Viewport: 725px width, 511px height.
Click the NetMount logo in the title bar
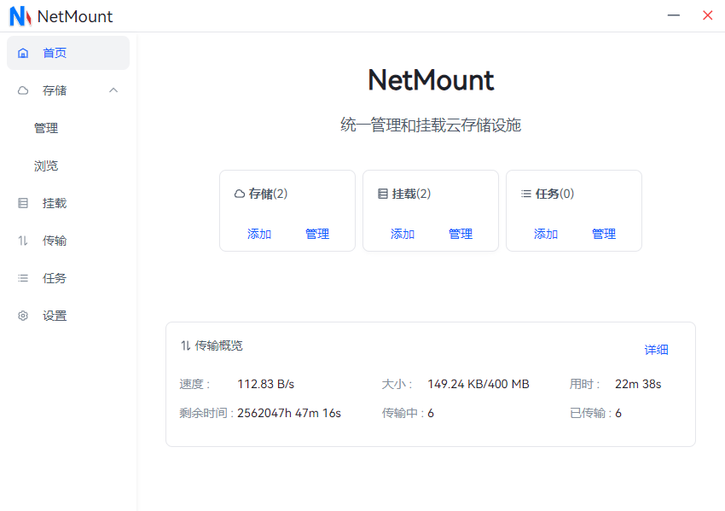pos(20,16)
